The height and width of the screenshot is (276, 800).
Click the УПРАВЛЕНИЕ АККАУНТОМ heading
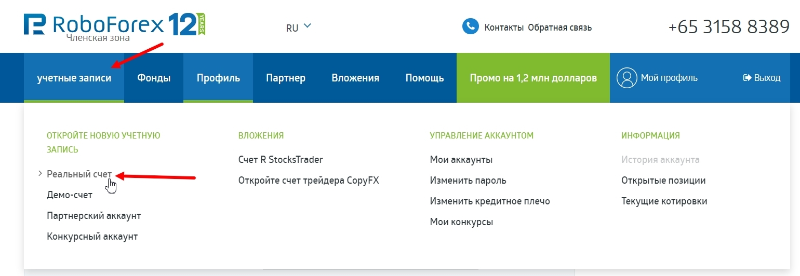click(482, 135)
